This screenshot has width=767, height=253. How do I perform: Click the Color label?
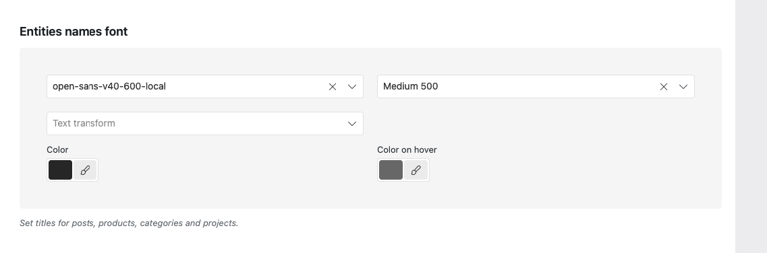click(57, 149)
